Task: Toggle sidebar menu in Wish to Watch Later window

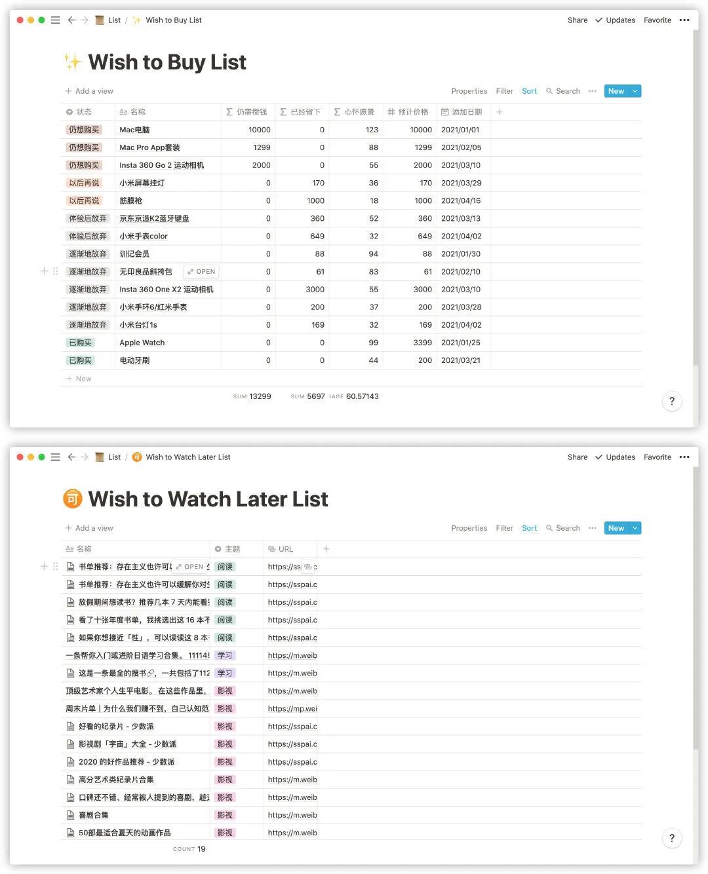Action: [x=56, y=457]
